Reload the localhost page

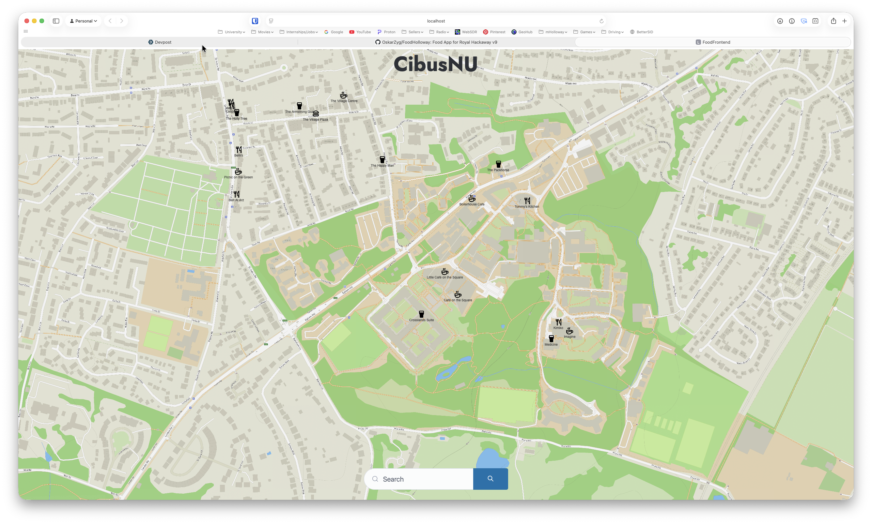click(601, 21)
